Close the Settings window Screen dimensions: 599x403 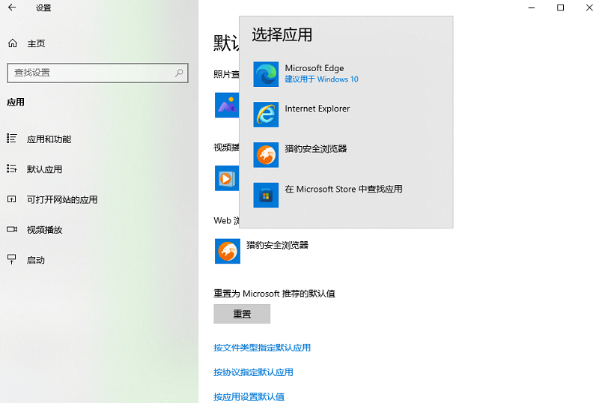click(x=589, y=7)
